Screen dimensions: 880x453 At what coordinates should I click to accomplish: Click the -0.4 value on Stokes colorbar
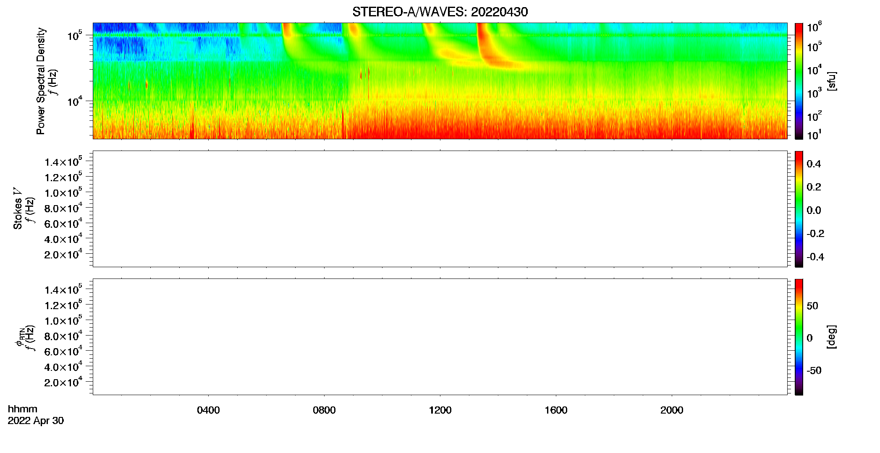[x=815, y=257]
